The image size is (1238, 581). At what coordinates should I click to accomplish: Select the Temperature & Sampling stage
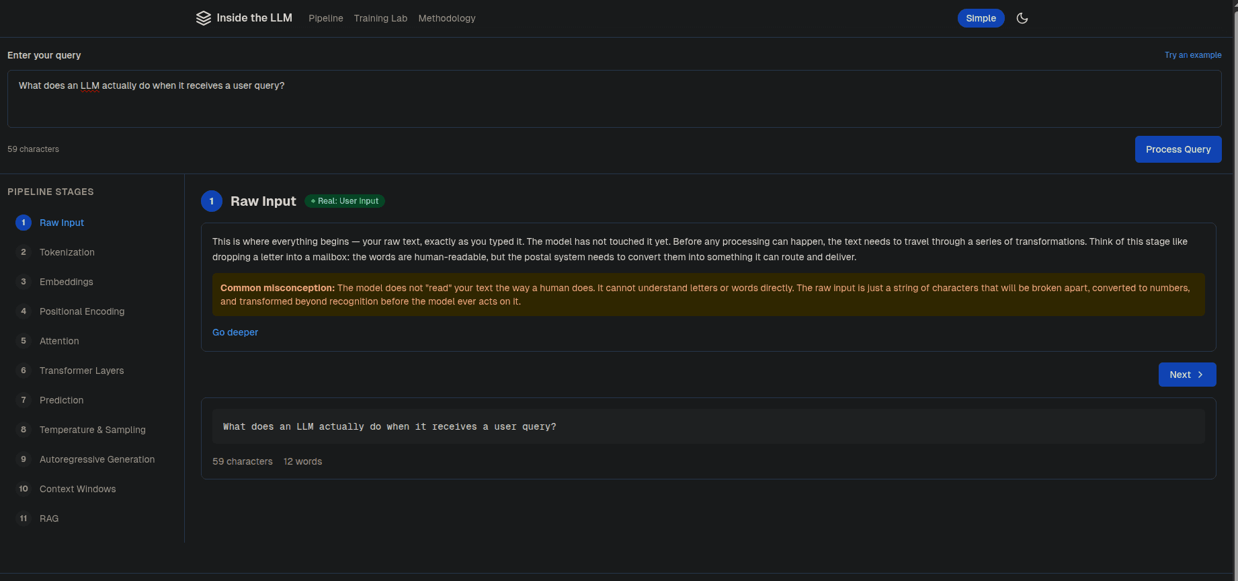point(93,430)
